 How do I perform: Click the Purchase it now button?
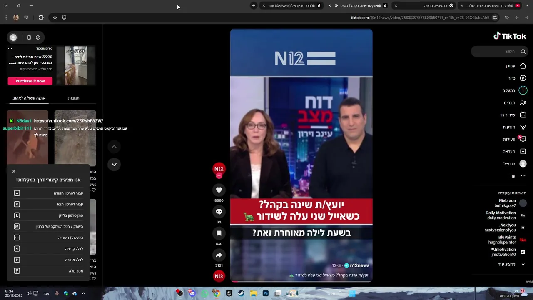[30, 81]
